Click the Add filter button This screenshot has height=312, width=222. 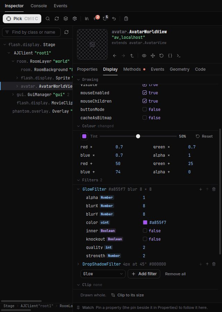(144, 274)
